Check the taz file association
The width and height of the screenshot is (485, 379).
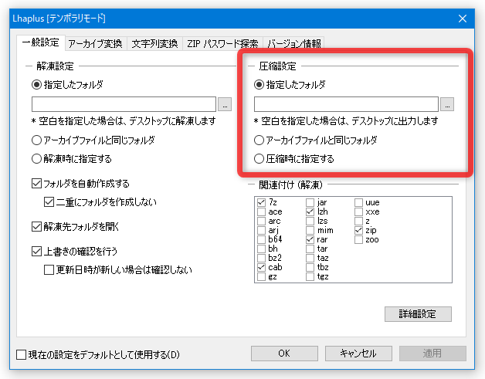point(310,258)
